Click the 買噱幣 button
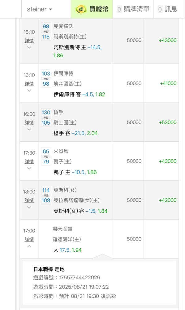This screenshot has height=310, width=185. [92, 9]
